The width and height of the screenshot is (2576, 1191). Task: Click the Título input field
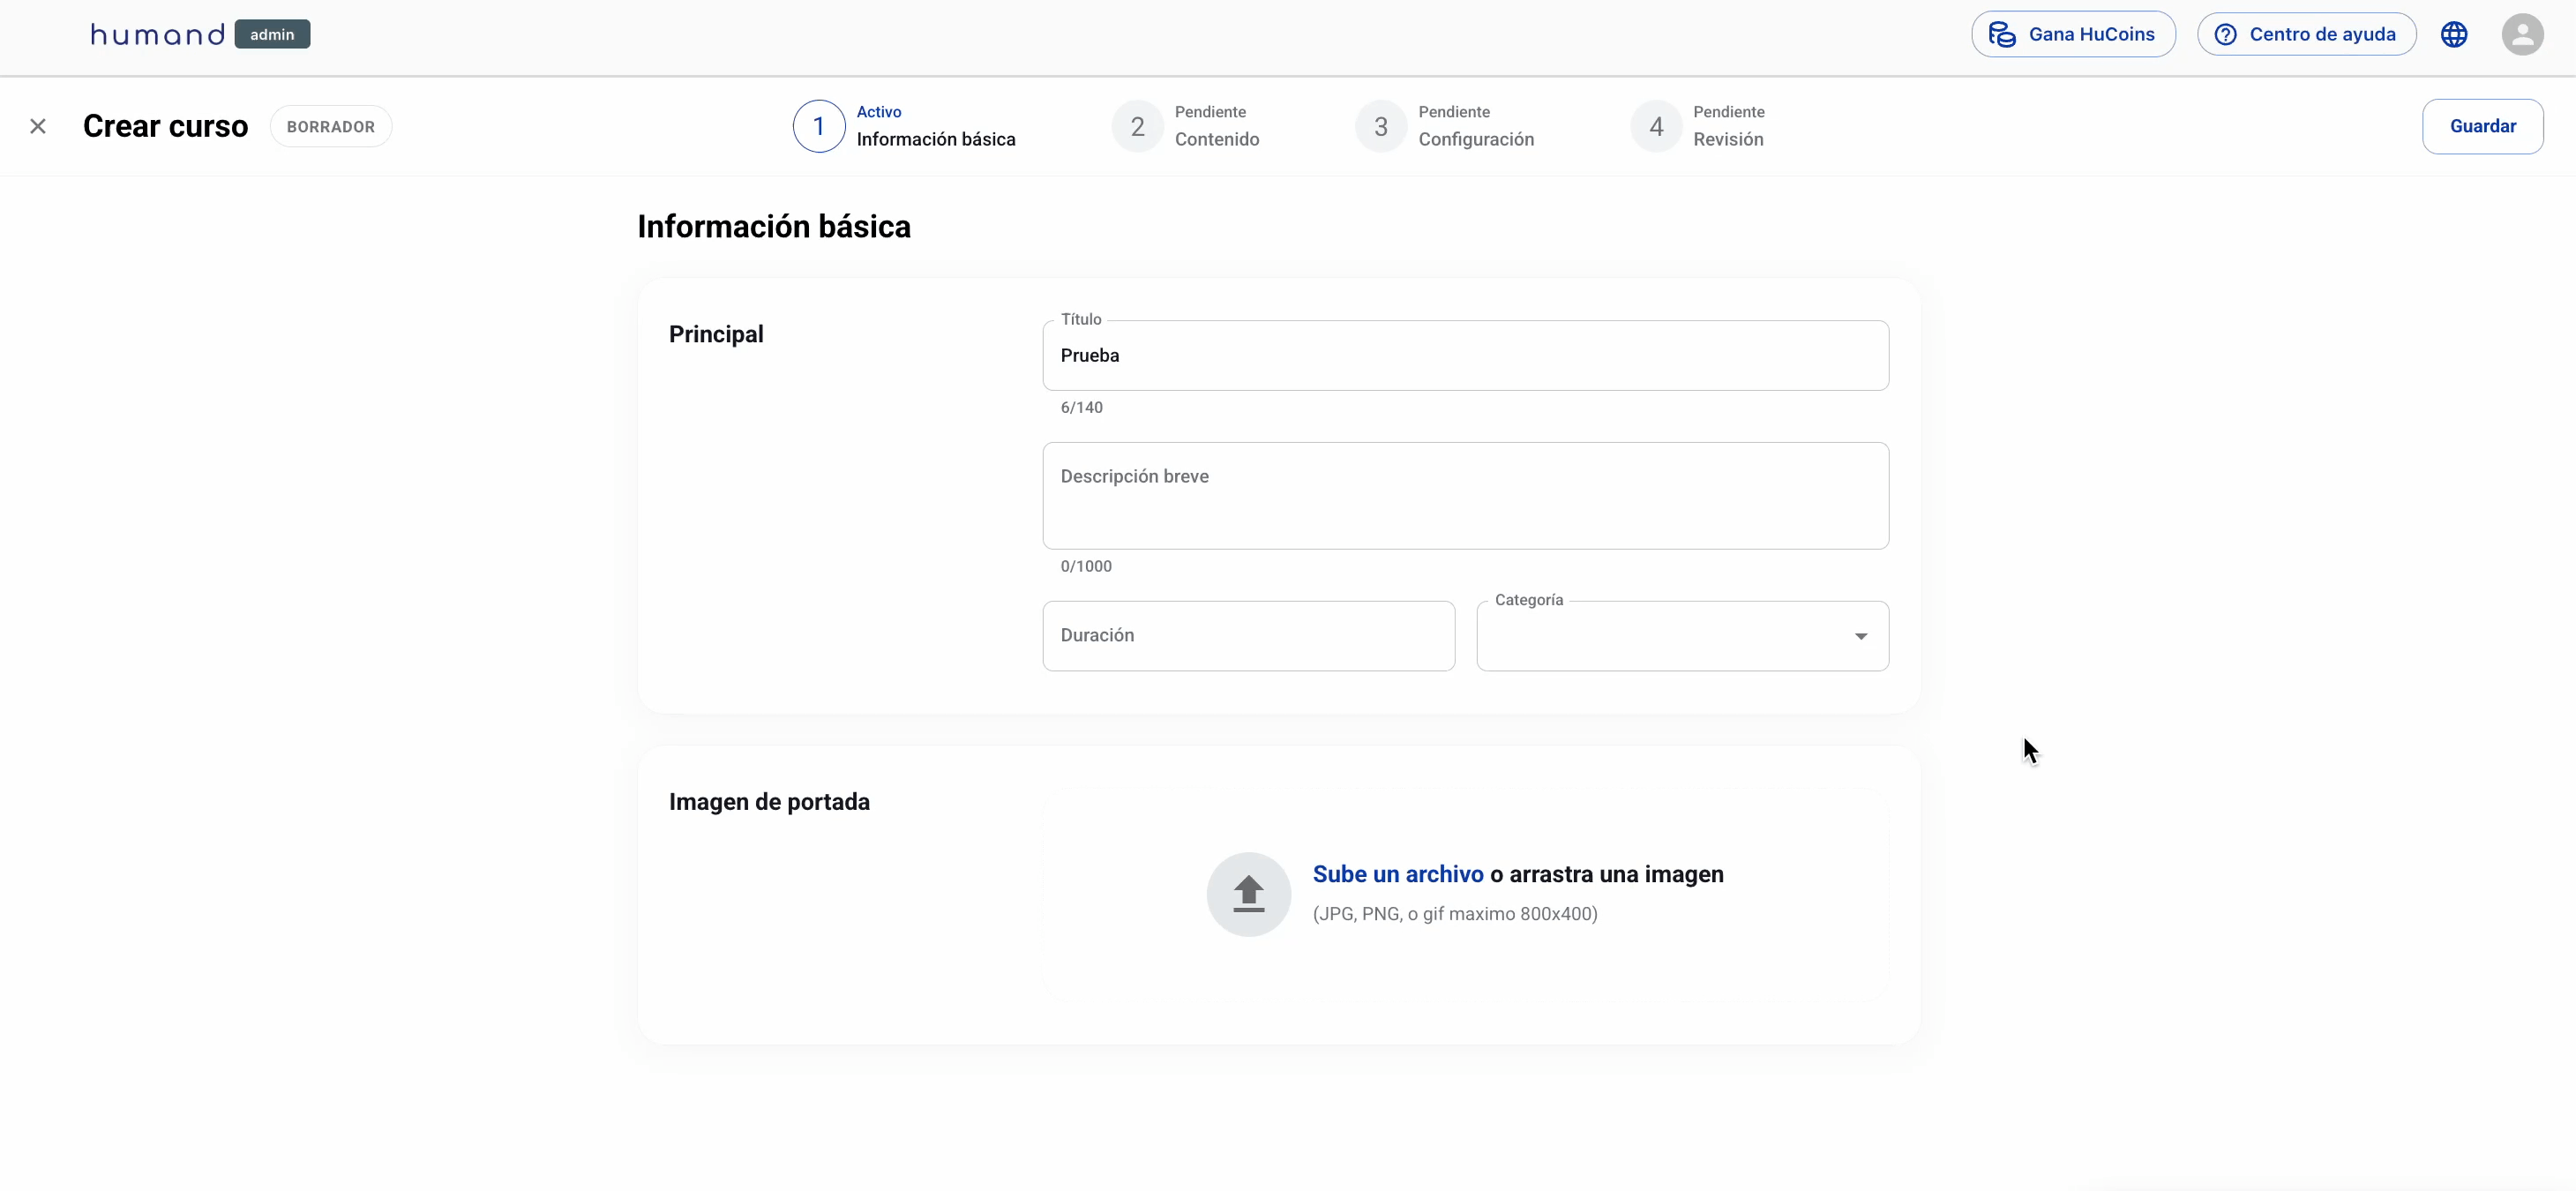[x=1464, y=356]
